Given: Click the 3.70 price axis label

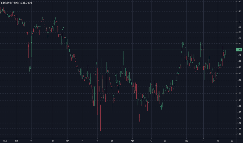Looking at the screenshot, I should [x=239, y=100].
